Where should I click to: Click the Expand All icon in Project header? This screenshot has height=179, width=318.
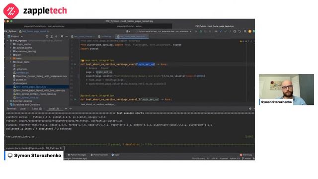coord(52,36)
